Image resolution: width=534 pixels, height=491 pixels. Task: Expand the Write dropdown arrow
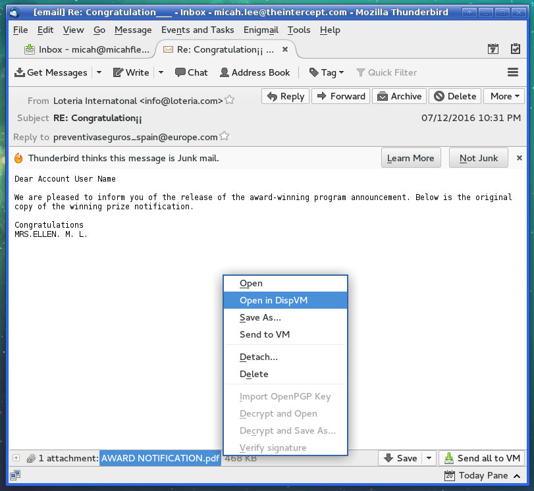[161, 72]
